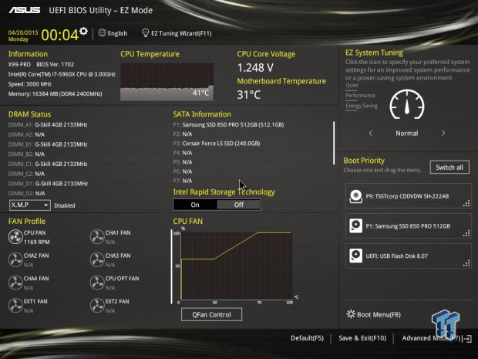Enter Advanced Mode(F7)

point(431,338)
